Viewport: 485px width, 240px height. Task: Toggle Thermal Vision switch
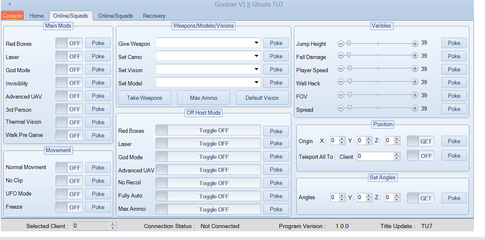pyautogui.click(x=69, y=122)
